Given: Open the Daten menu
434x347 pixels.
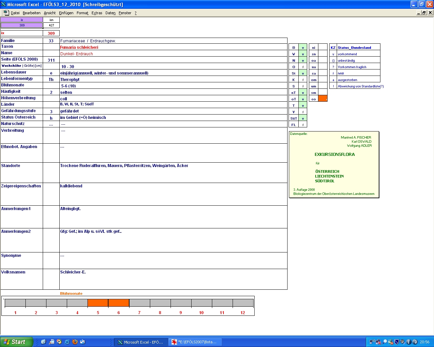Looking at the screenshot, I should (111, 13).
